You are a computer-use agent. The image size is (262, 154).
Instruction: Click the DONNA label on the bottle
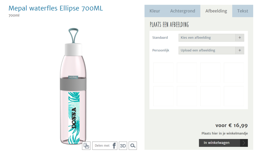coord(74,118)
